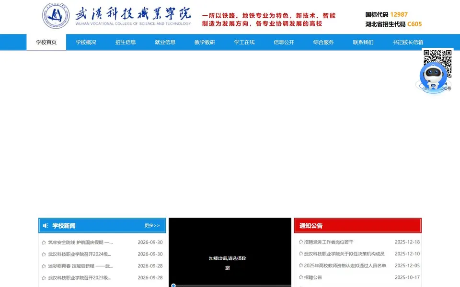Click the 学校新闻 header title
The height and width of the screenshot is (287, 460).
[64, 225]
